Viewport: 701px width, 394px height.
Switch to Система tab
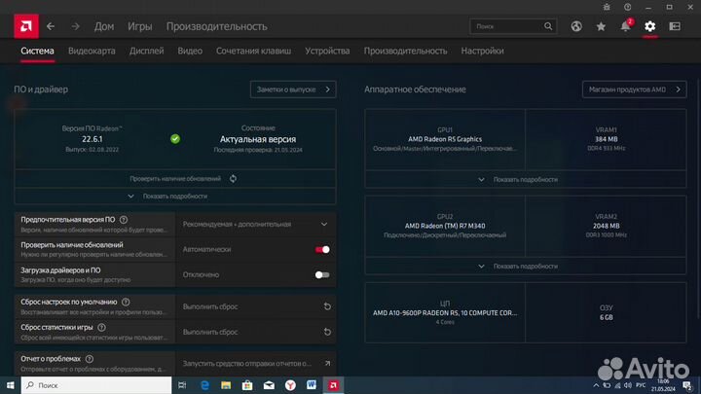tap(37, 51)
